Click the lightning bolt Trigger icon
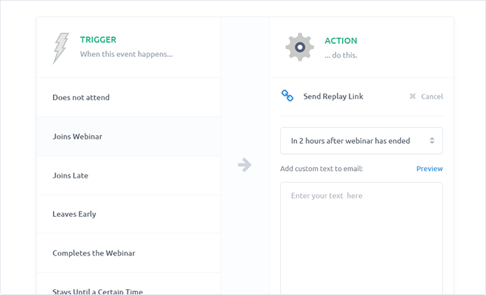 (x=61, y=48)
